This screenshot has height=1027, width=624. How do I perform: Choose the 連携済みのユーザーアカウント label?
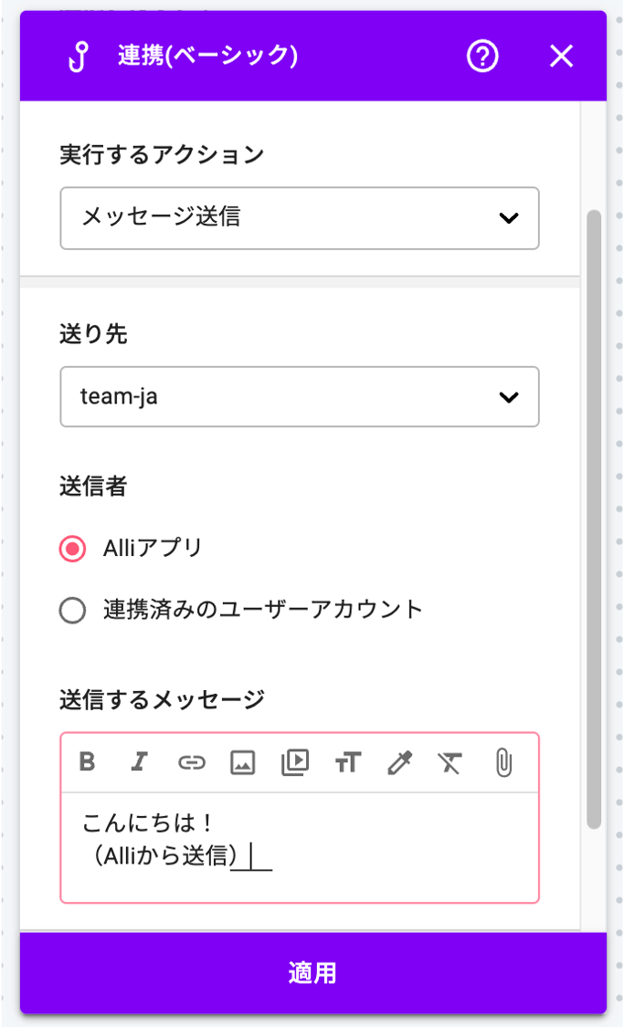pos(262,610)
